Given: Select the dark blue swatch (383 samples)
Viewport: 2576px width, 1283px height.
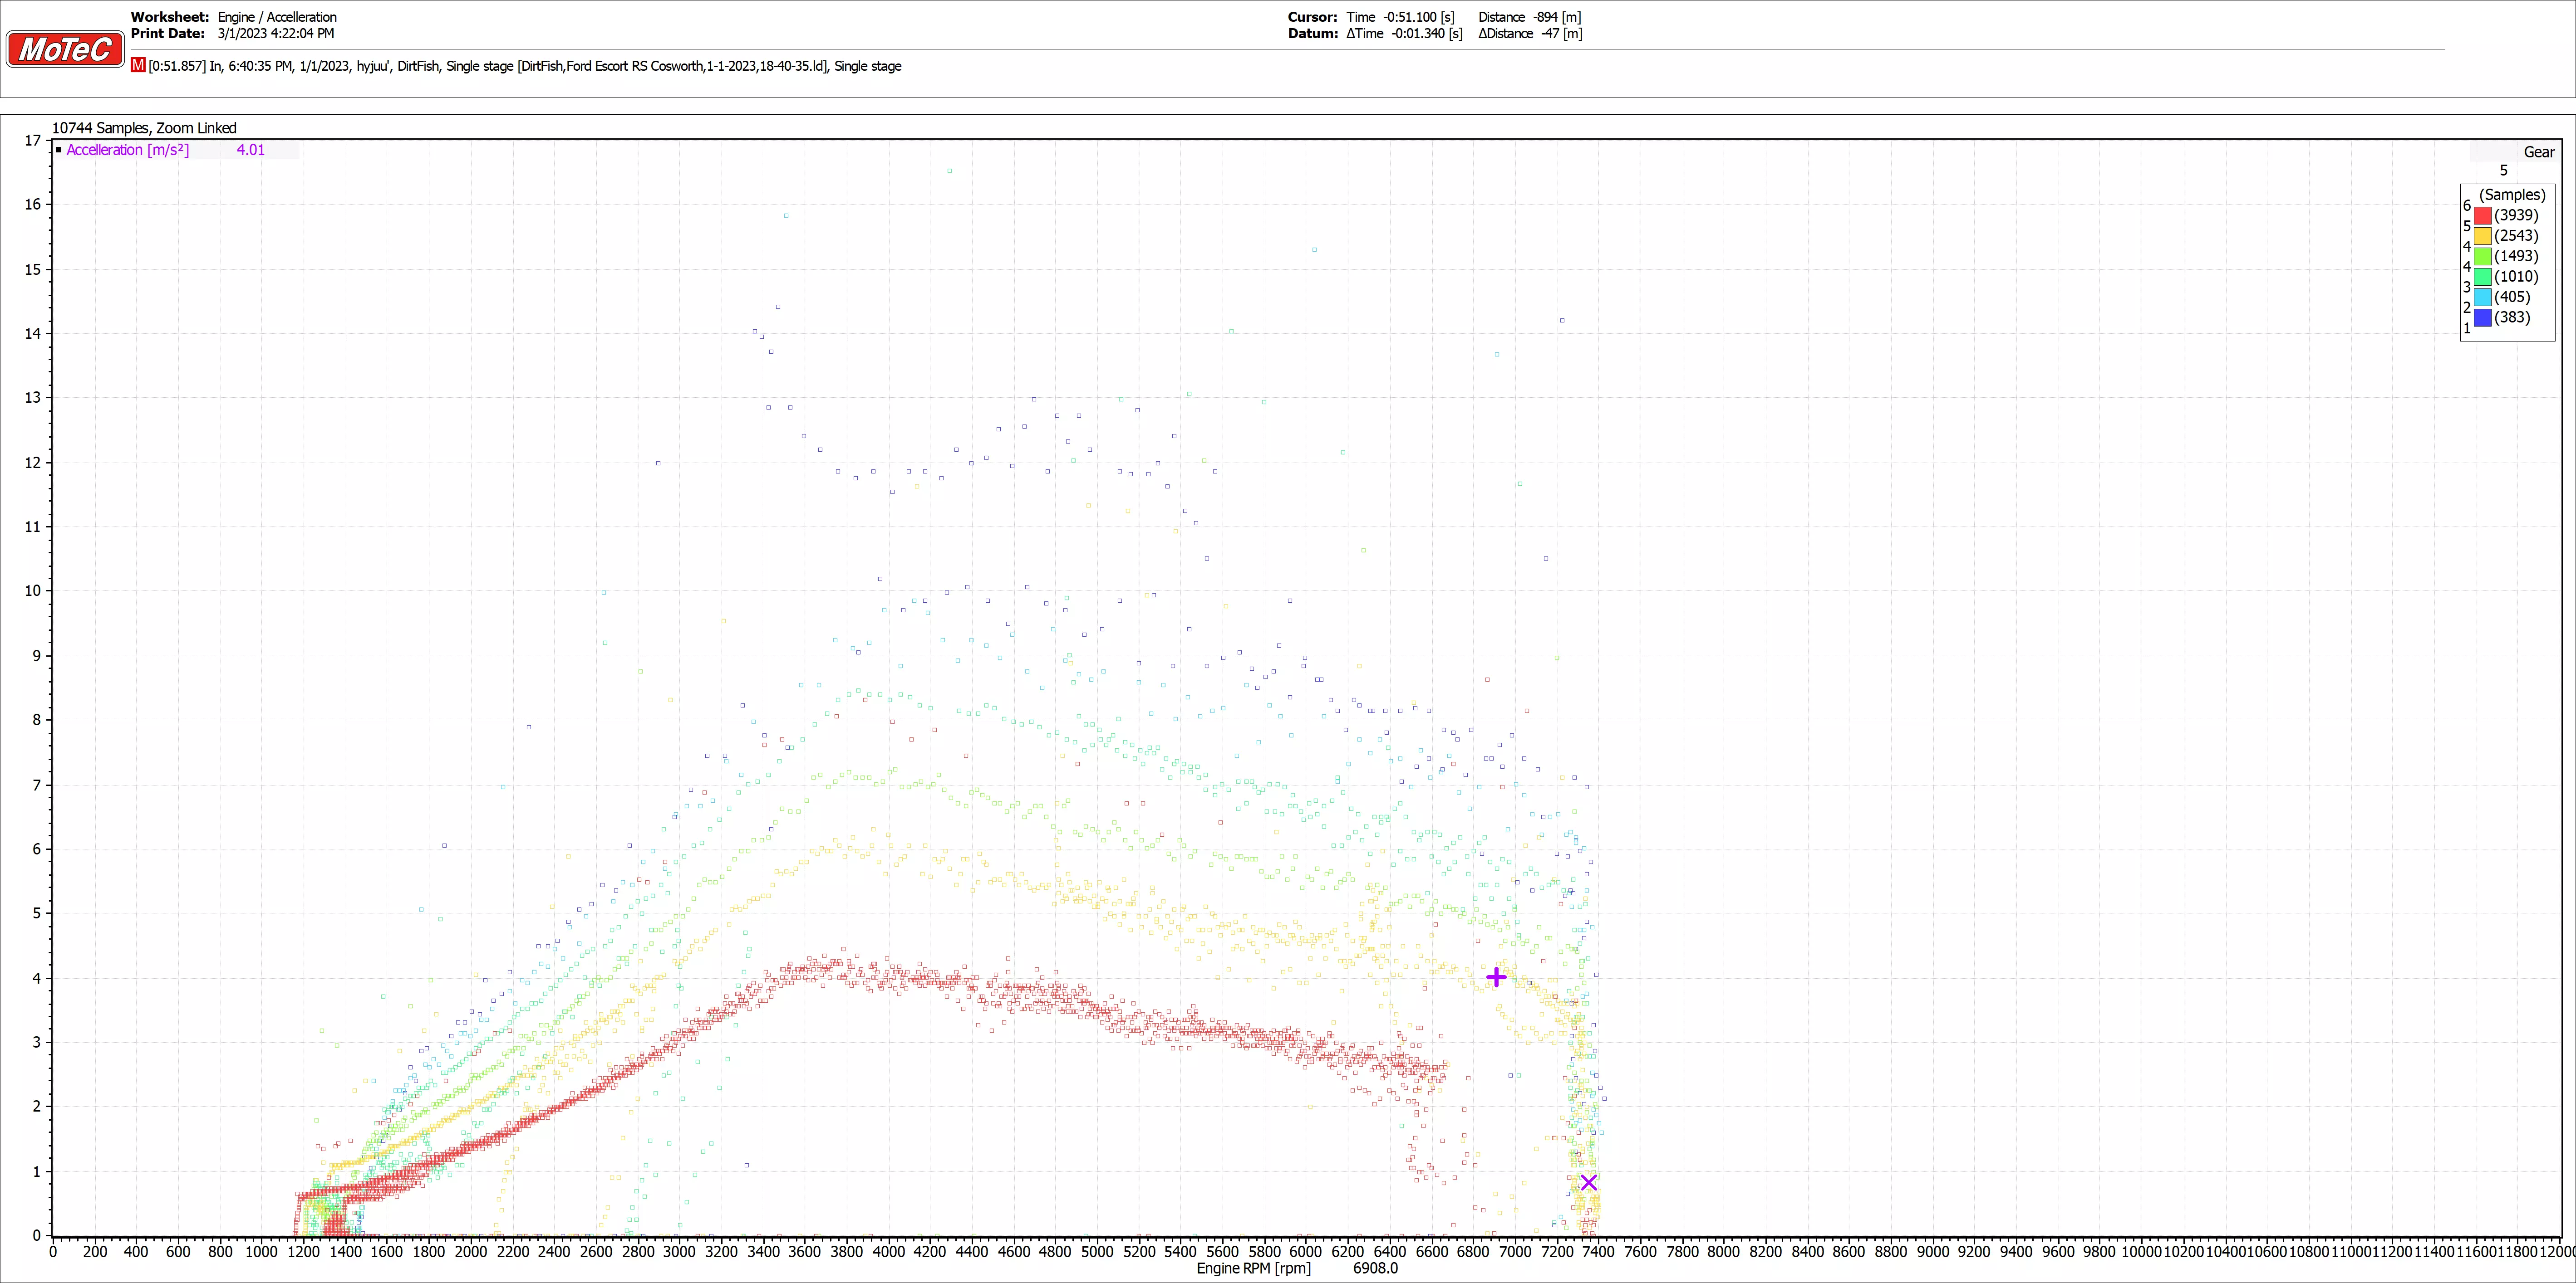Looking at the screenshot, I should (2482, 318).
